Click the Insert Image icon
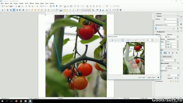This screenshot has width=183, height=103. pos(65,6)
